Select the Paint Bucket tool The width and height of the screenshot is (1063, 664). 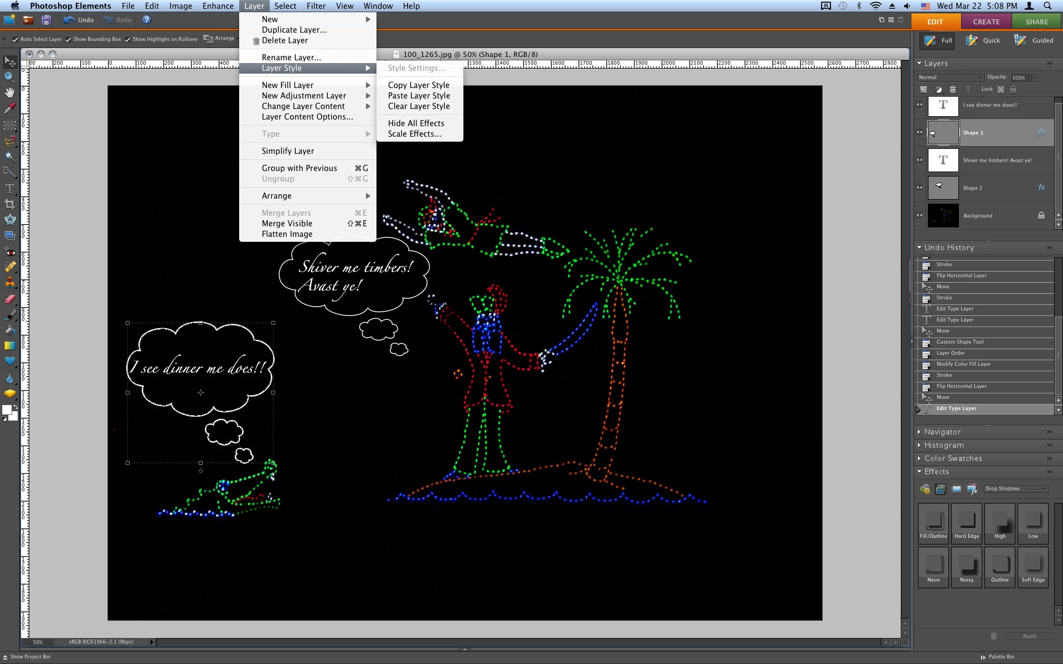pos(9,331)
